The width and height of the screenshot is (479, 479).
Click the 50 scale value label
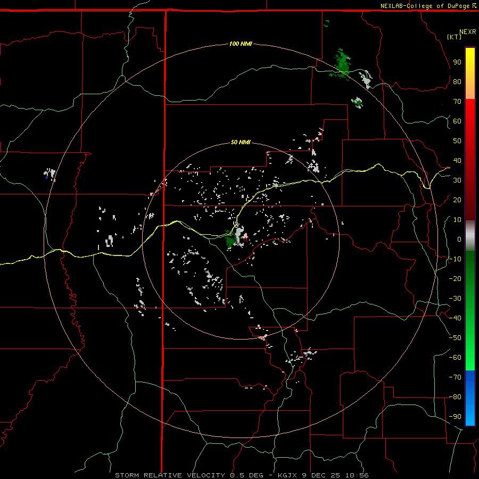pyautogui.click(x=457, y=141)
